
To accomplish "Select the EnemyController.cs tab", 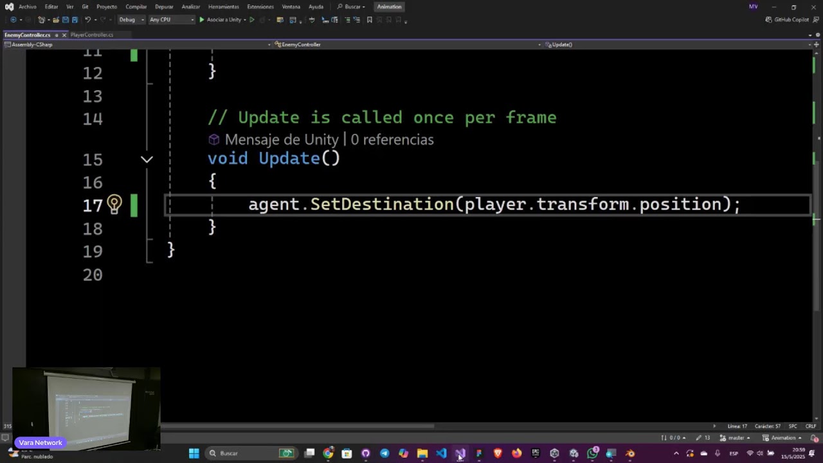I will point(27,35).
